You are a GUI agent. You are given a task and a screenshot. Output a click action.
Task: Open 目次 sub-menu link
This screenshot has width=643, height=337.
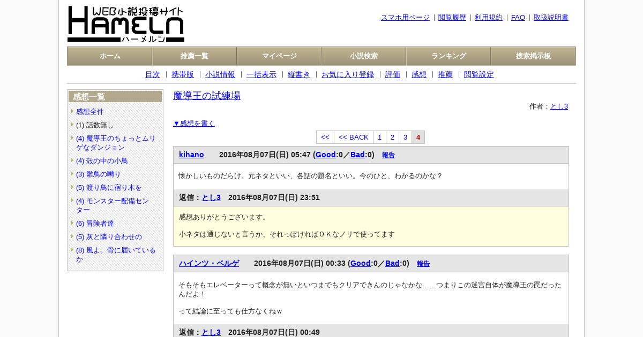pyautogui.click(x=153, y=75)
